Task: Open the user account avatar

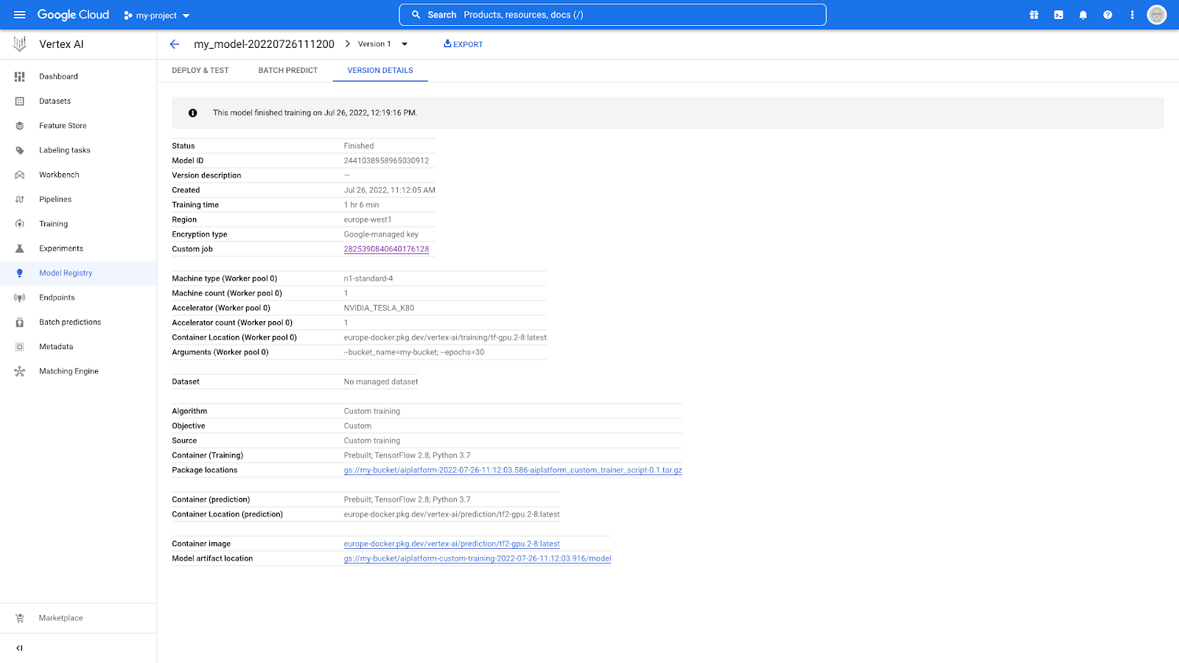Action: point(1157,15)
